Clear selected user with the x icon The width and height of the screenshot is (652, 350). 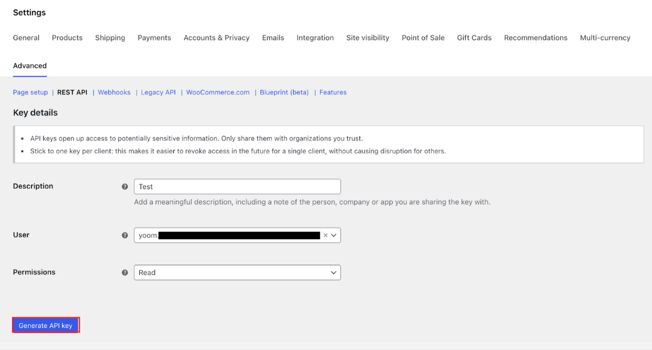(x=325, y=236)
